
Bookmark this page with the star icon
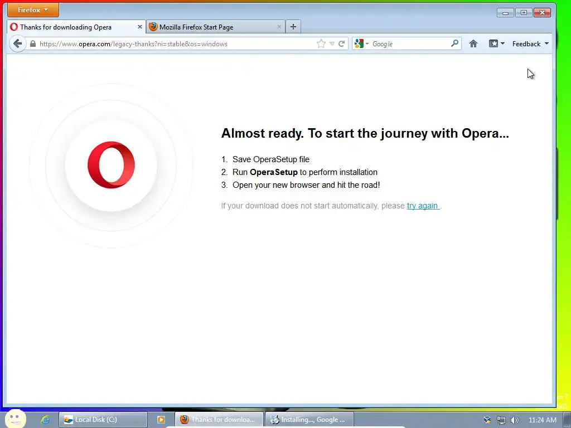click(x=321, y=43)
